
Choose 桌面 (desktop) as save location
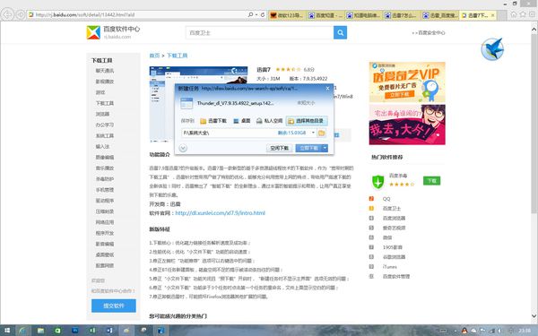pos(241,121)
